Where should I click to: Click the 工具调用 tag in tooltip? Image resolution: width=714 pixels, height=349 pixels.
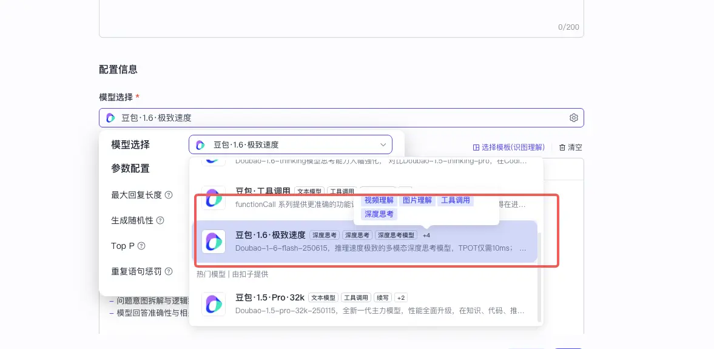[456, 200]
